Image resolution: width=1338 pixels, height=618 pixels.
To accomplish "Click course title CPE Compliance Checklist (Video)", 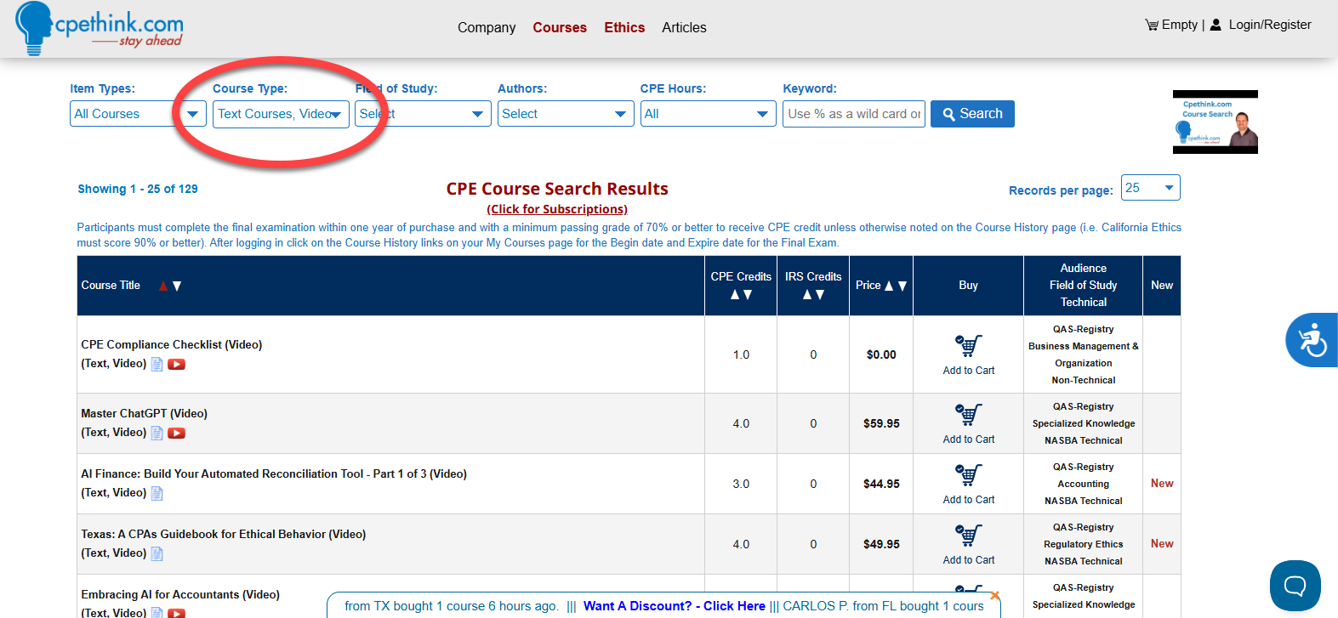I will point(172,344).
